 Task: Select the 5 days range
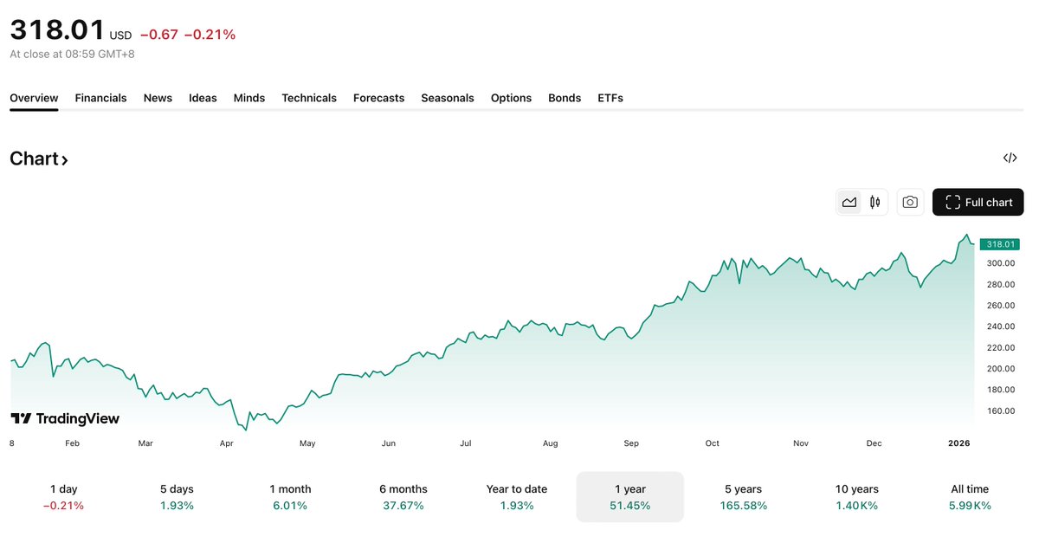(177, 497)
